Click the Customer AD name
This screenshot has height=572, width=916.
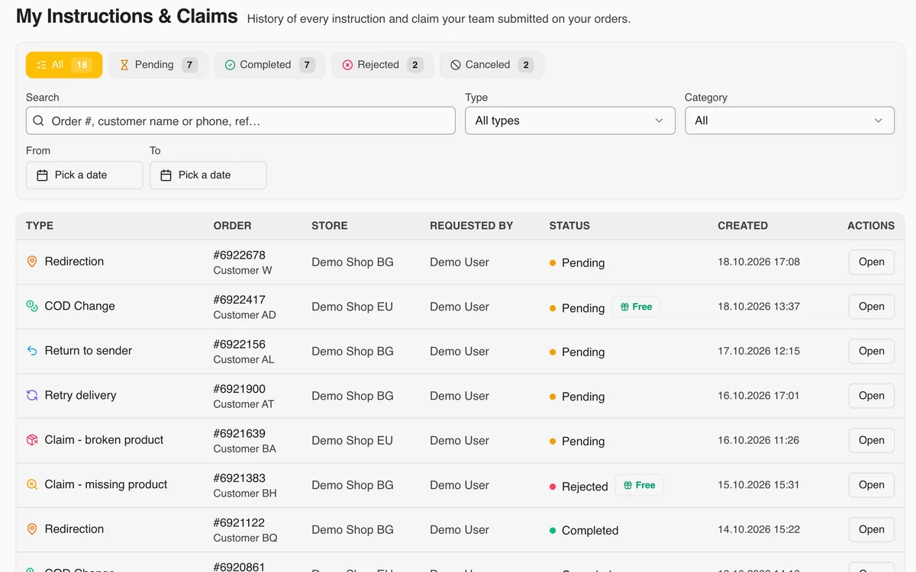click(x=245, y=315)
